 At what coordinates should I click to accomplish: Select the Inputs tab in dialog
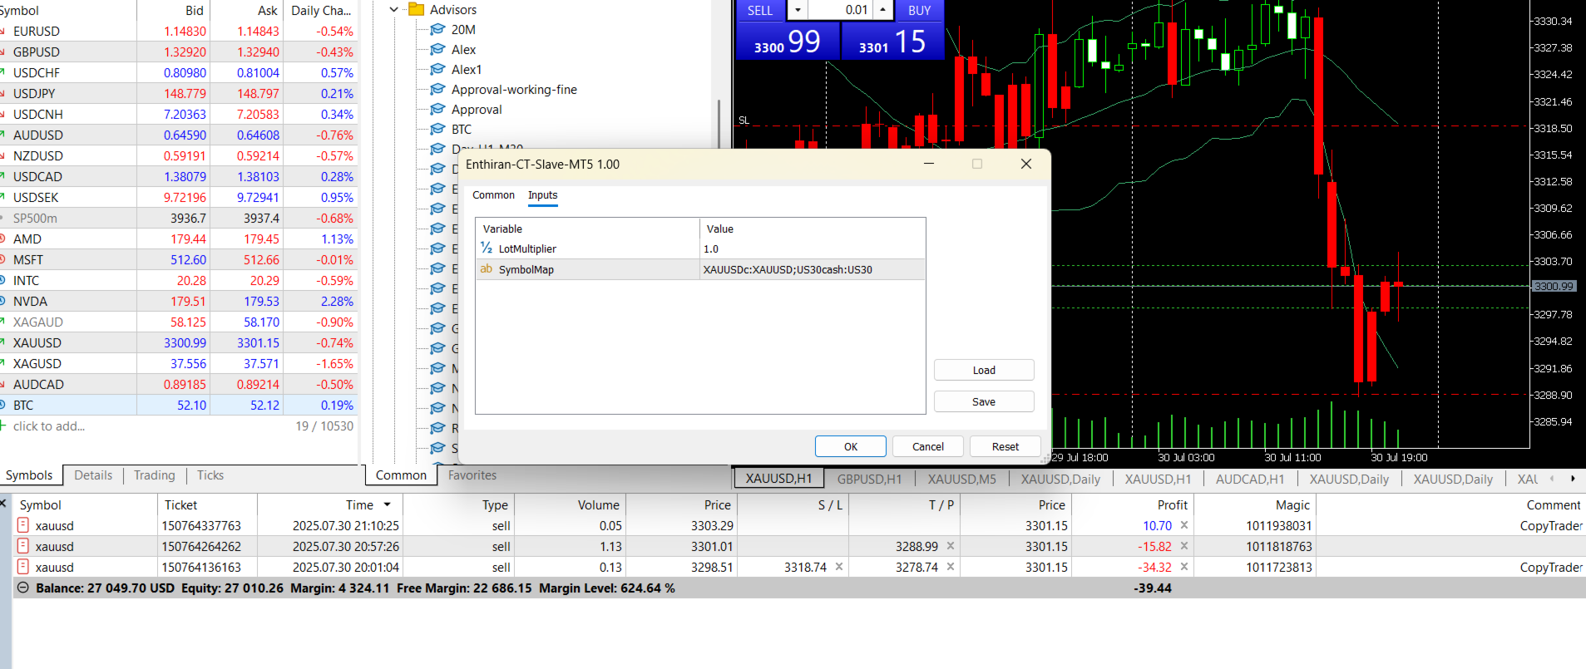(x=543, y=195)
